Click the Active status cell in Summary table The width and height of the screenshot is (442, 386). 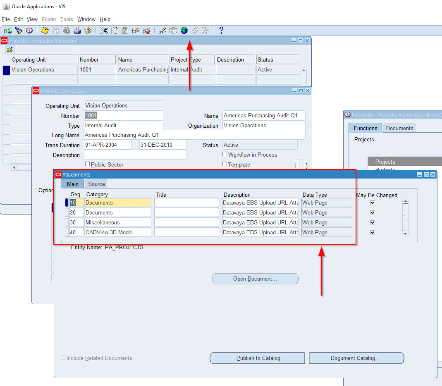[x=279, y=69]
